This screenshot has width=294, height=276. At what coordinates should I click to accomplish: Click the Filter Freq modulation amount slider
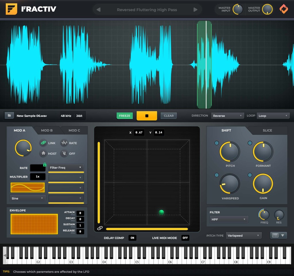[x=66, y=172]
